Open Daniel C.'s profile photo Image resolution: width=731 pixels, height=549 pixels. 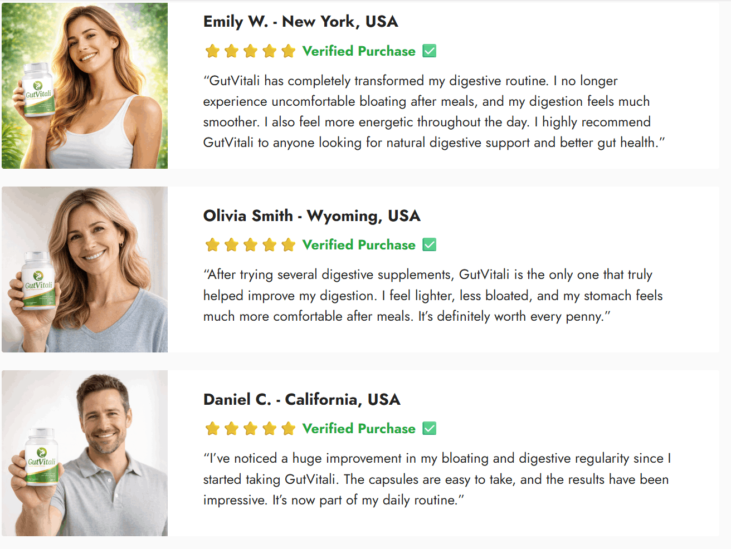(x=85, y=453)
